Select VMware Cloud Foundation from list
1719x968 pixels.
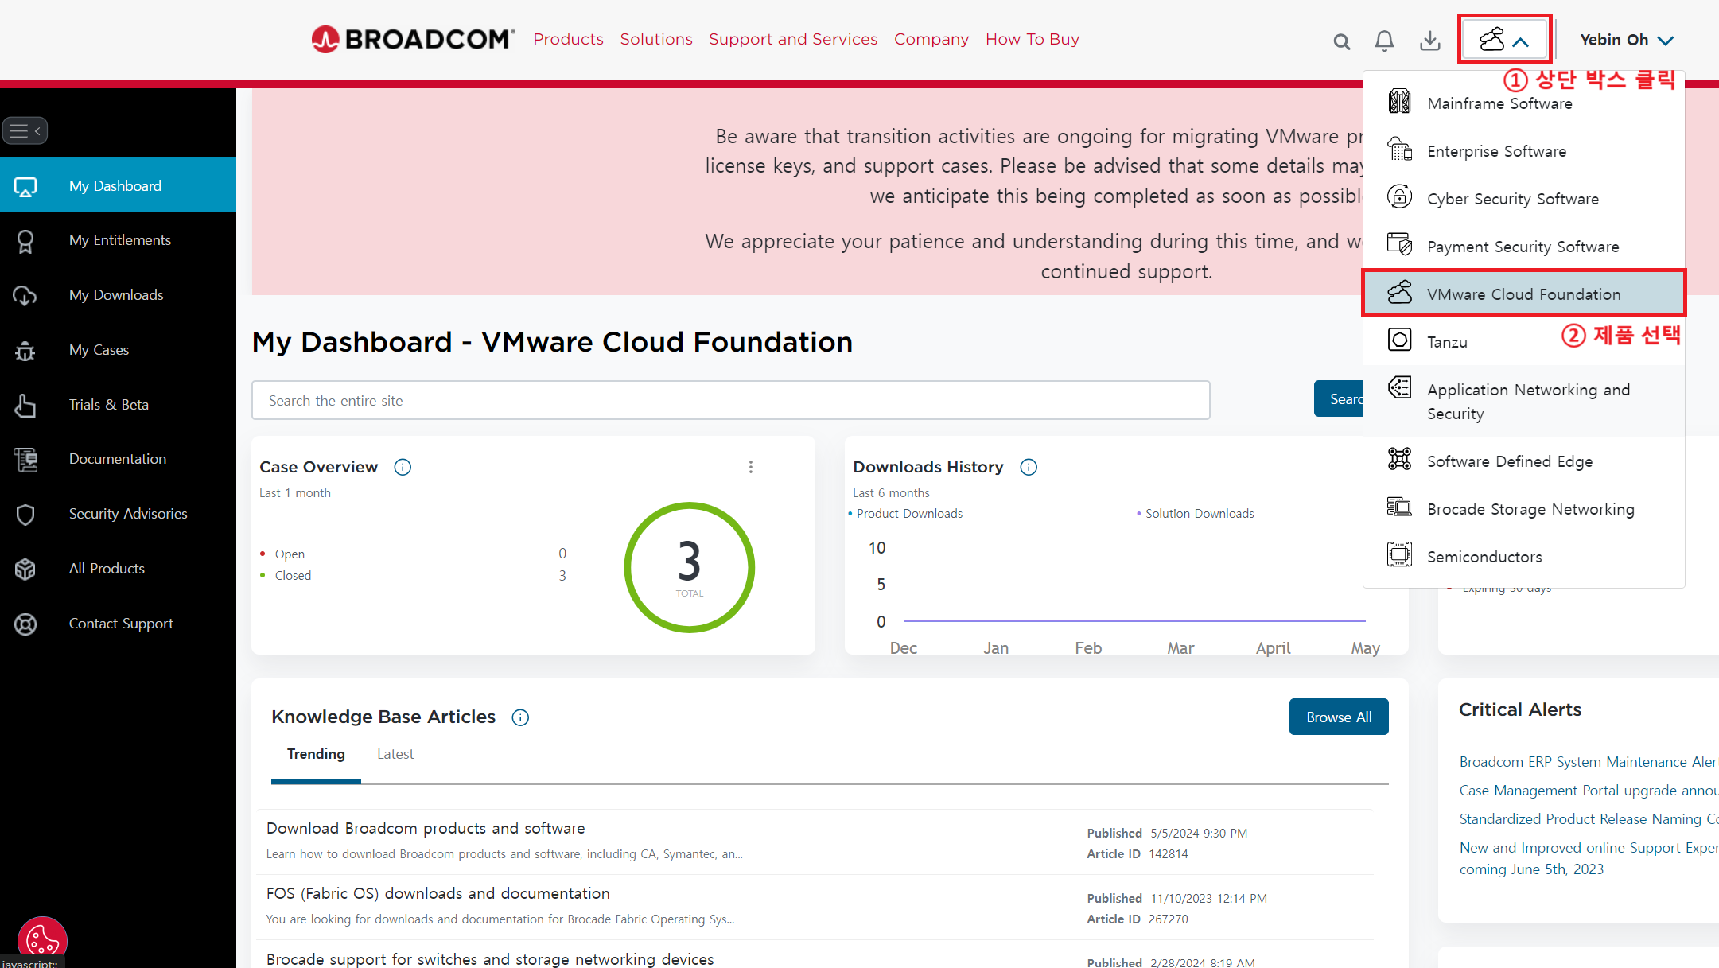coord(1523,294)
